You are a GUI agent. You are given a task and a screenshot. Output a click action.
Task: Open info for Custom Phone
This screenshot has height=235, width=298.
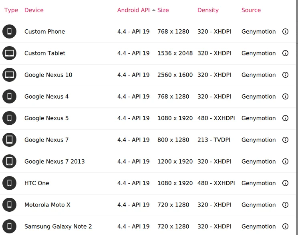[285, 31]
